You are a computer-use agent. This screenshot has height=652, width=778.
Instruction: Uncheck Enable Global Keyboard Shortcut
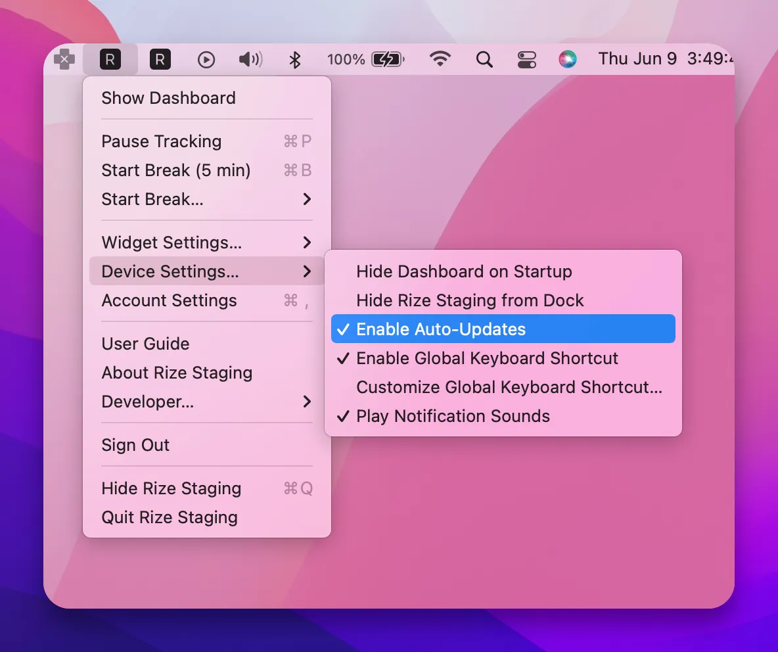(x=503, y=358)
